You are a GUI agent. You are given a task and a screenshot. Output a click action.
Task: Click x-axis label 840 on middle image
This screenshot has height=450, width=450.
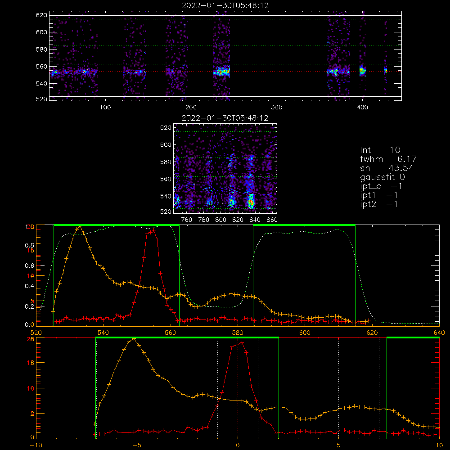point(255,220)
